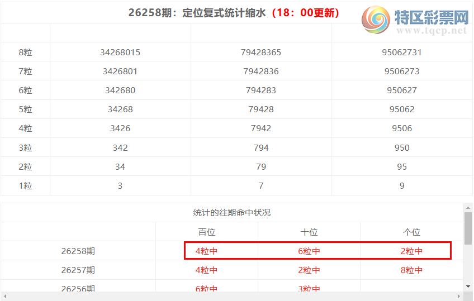The height and width of the screenshot is (301, 474).
Task: Click the 百位 column header
Action: pos(207,232)
